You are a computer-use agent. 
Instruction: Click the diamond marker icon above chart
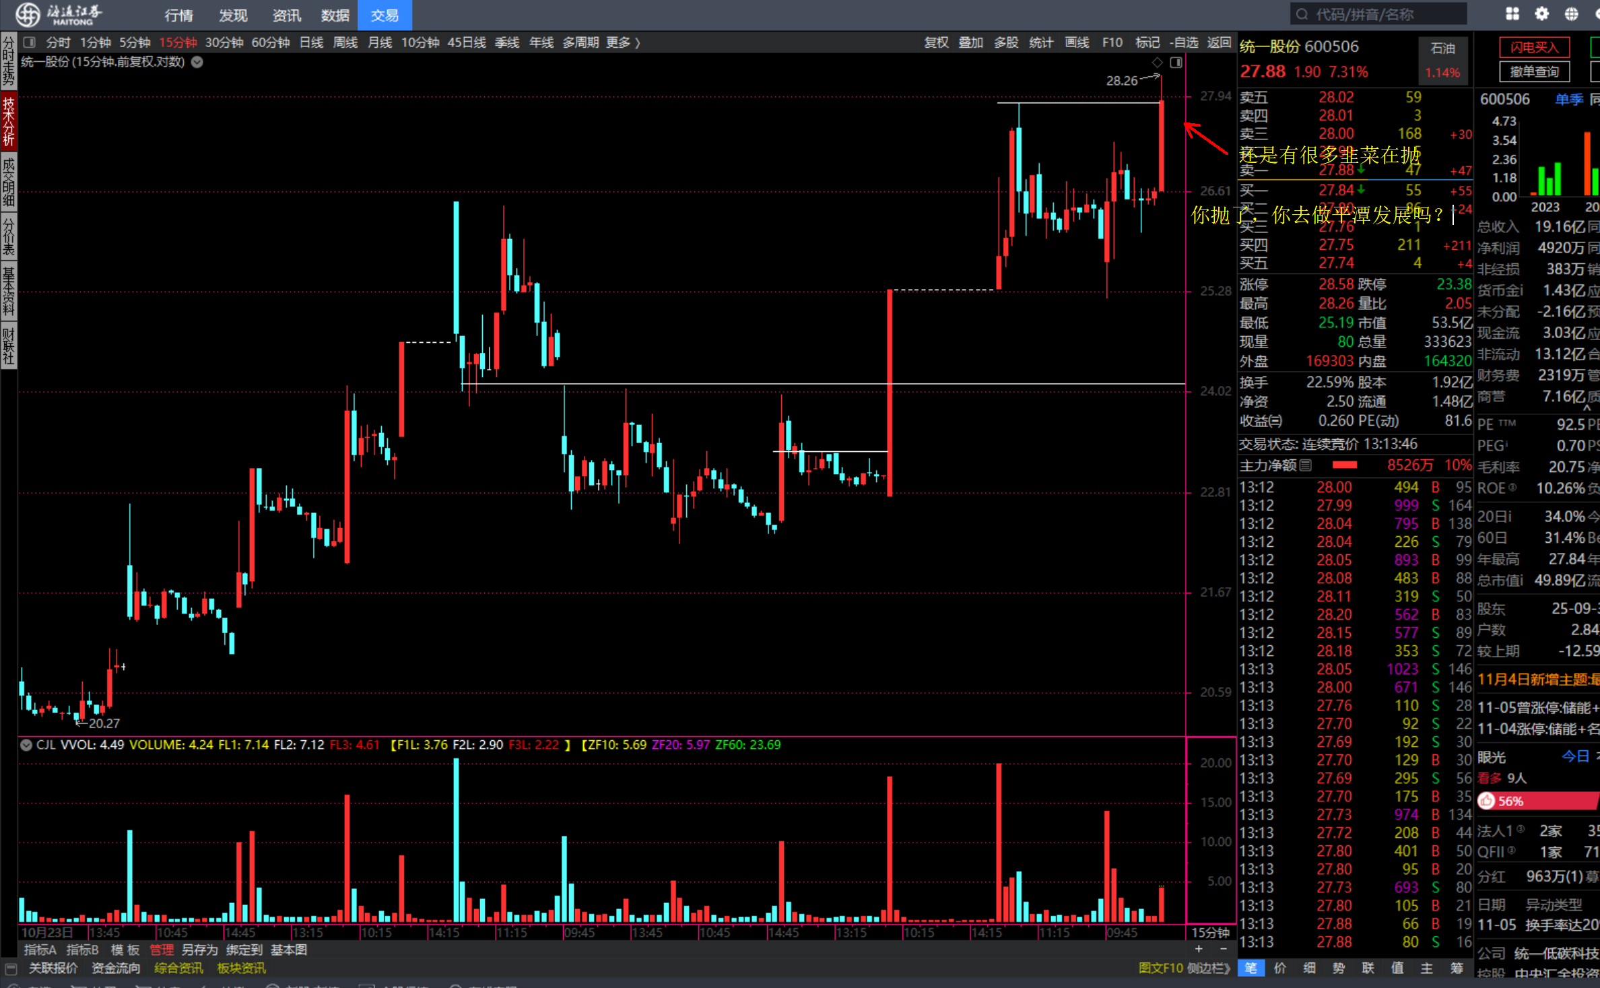click(x=1157, y=63)
